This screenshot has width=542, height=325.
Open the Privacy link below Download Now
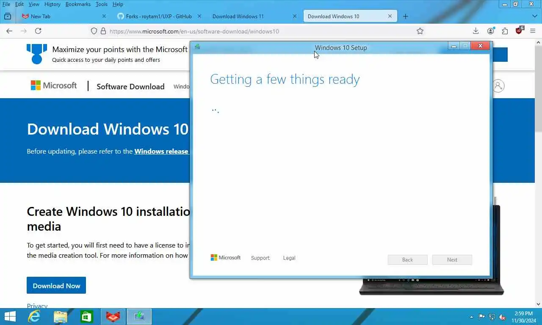tap(37, 306)
